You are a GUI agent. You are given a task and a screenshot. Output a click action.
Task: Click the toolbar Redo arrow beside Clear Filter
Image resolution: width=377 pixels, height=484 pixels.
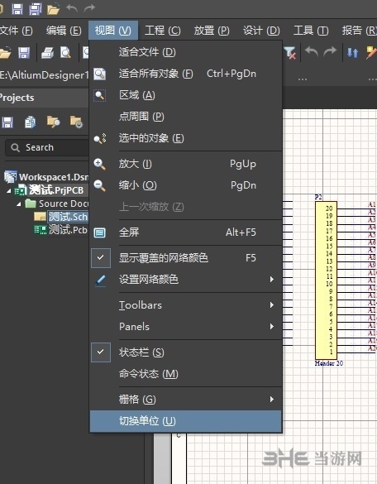coord(330,52)
